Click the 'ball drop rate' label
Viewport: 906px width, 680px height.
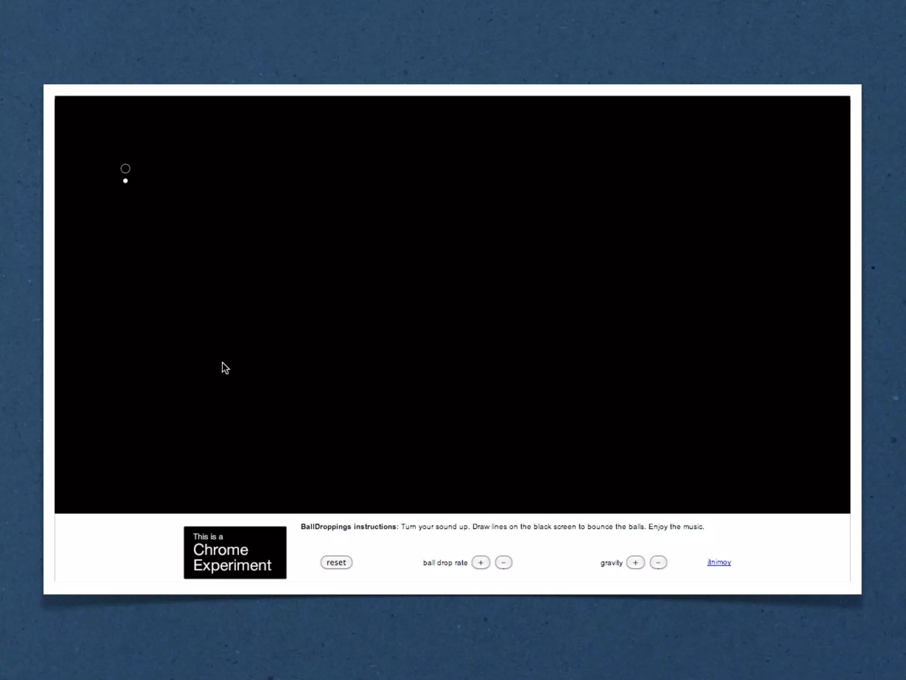click(445, 563)
